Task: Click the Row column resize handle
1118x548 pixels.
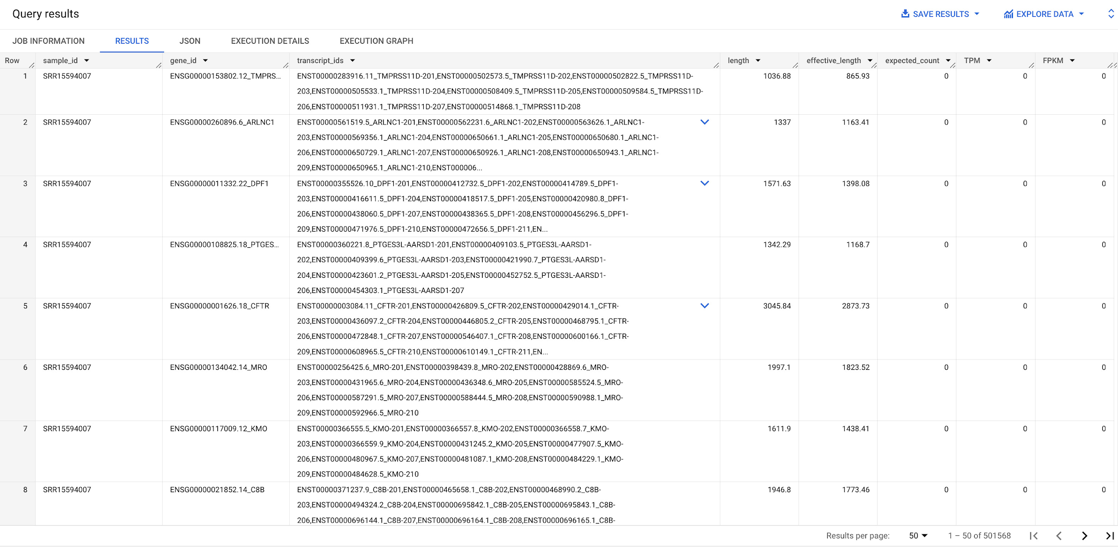Action: [32, 65]
